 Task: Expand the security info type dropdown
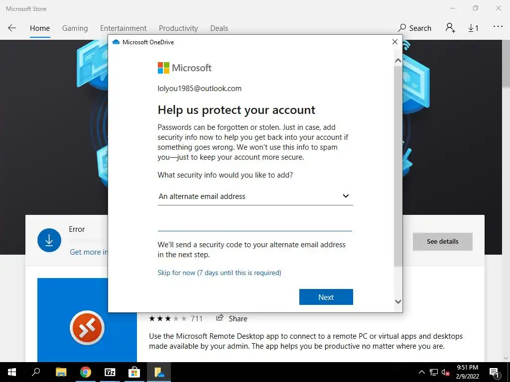255,196
